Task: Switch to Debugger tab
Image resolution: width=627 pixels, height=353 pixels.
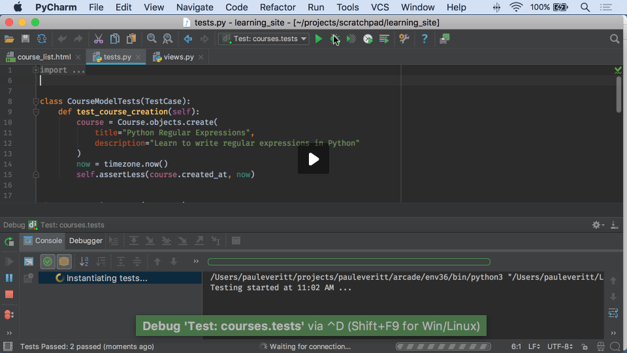Action: [x=86, y=241]
